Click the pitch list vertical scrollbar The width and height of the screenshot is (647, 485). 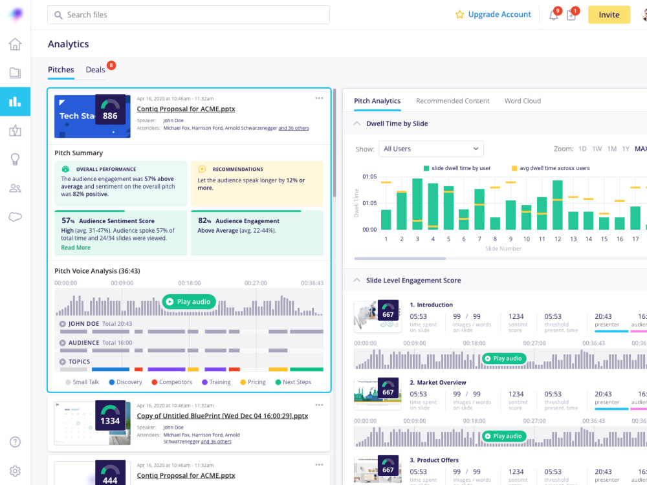pyautogui.click(x=334, y=143)
